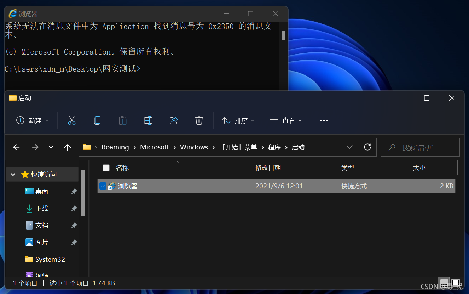Open 文档 in the navigation pane

[42, 225]
